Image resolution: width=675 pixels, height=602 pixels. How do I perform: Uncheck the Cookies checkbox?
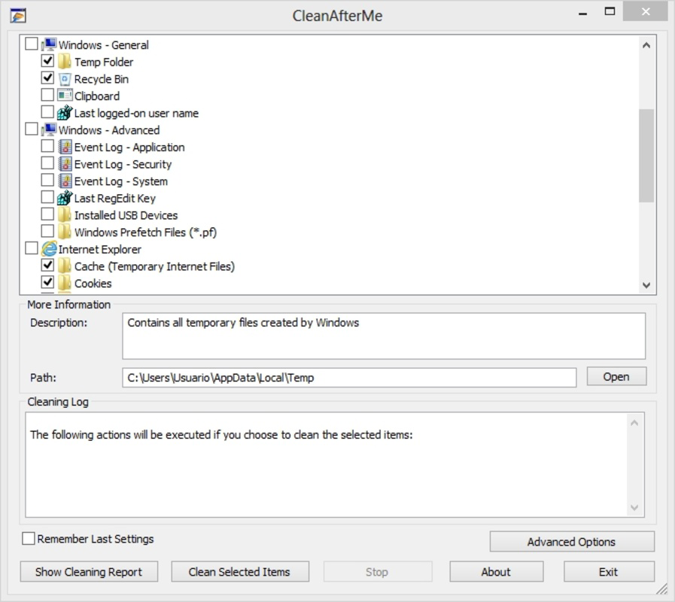pos(47,282)
